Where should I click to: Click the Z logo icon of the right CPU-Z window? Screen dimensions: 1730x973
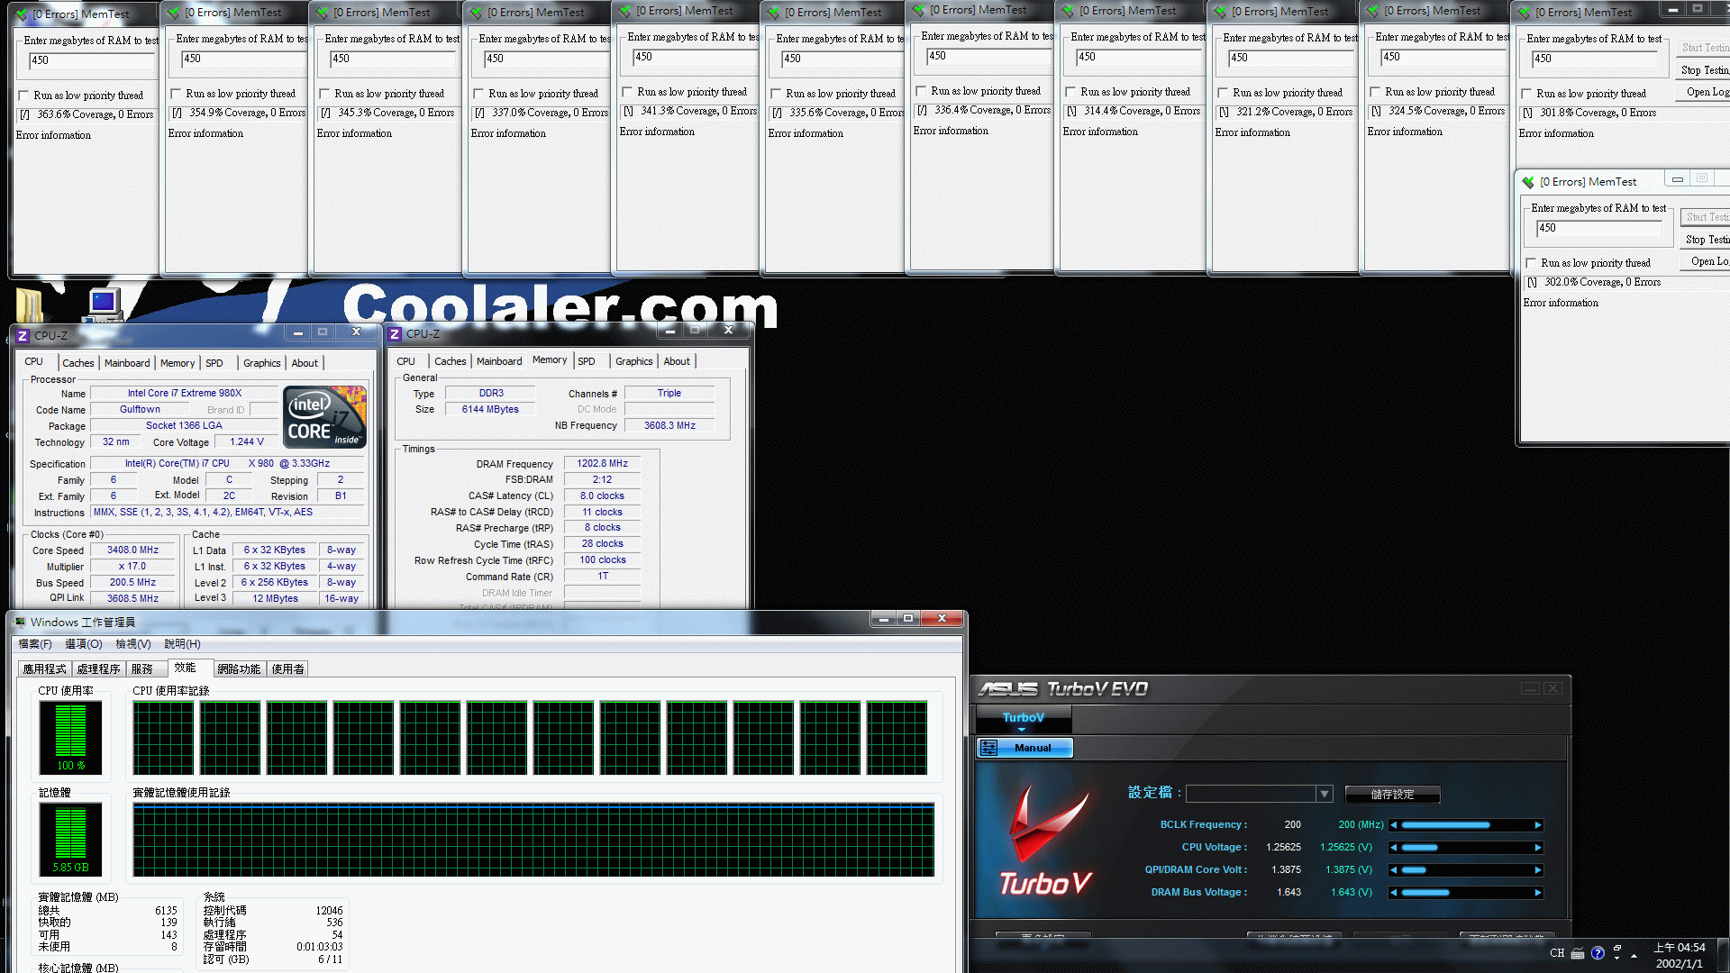point(395,334)
